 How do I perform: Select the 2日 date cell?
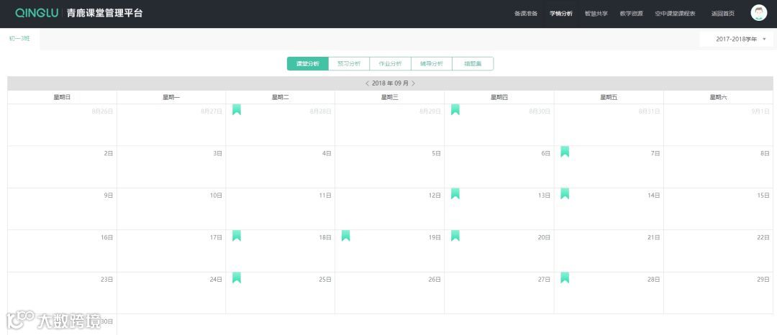[x=62, y=167]
